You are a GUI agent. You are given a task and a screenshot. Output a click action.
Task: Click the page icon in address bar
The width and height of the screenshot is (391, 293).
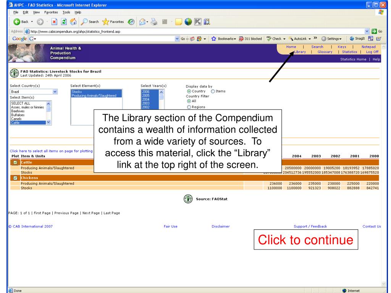tap(27, 31)
